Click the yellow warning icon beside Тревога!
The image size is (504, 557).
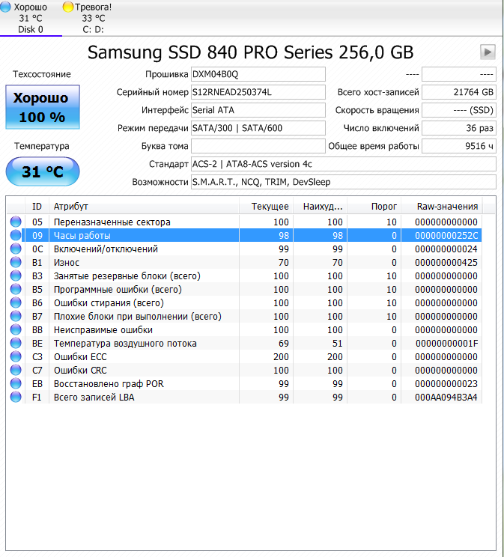(68, 7)
